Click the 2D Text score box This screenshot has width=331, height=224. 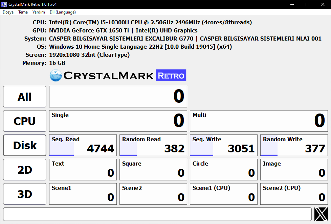click(x=83, y=170)
